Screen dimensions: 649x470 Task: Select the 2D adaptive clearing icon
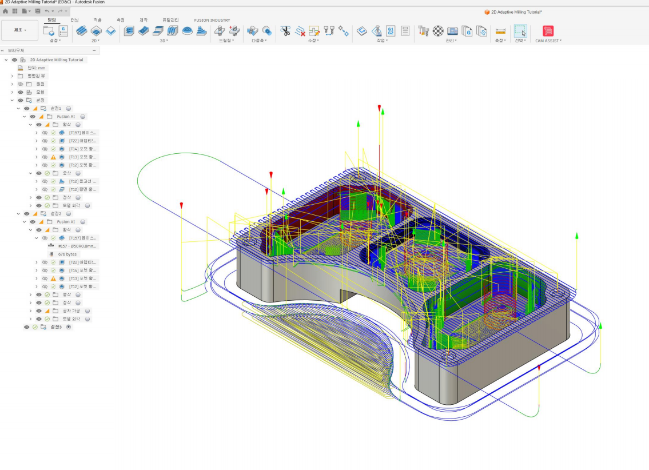click(82, 31)
